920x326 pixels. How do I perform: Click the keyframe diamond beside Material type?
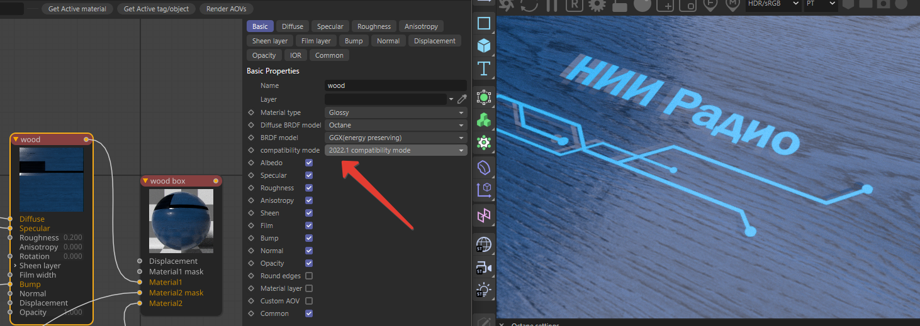pos(251,112)
